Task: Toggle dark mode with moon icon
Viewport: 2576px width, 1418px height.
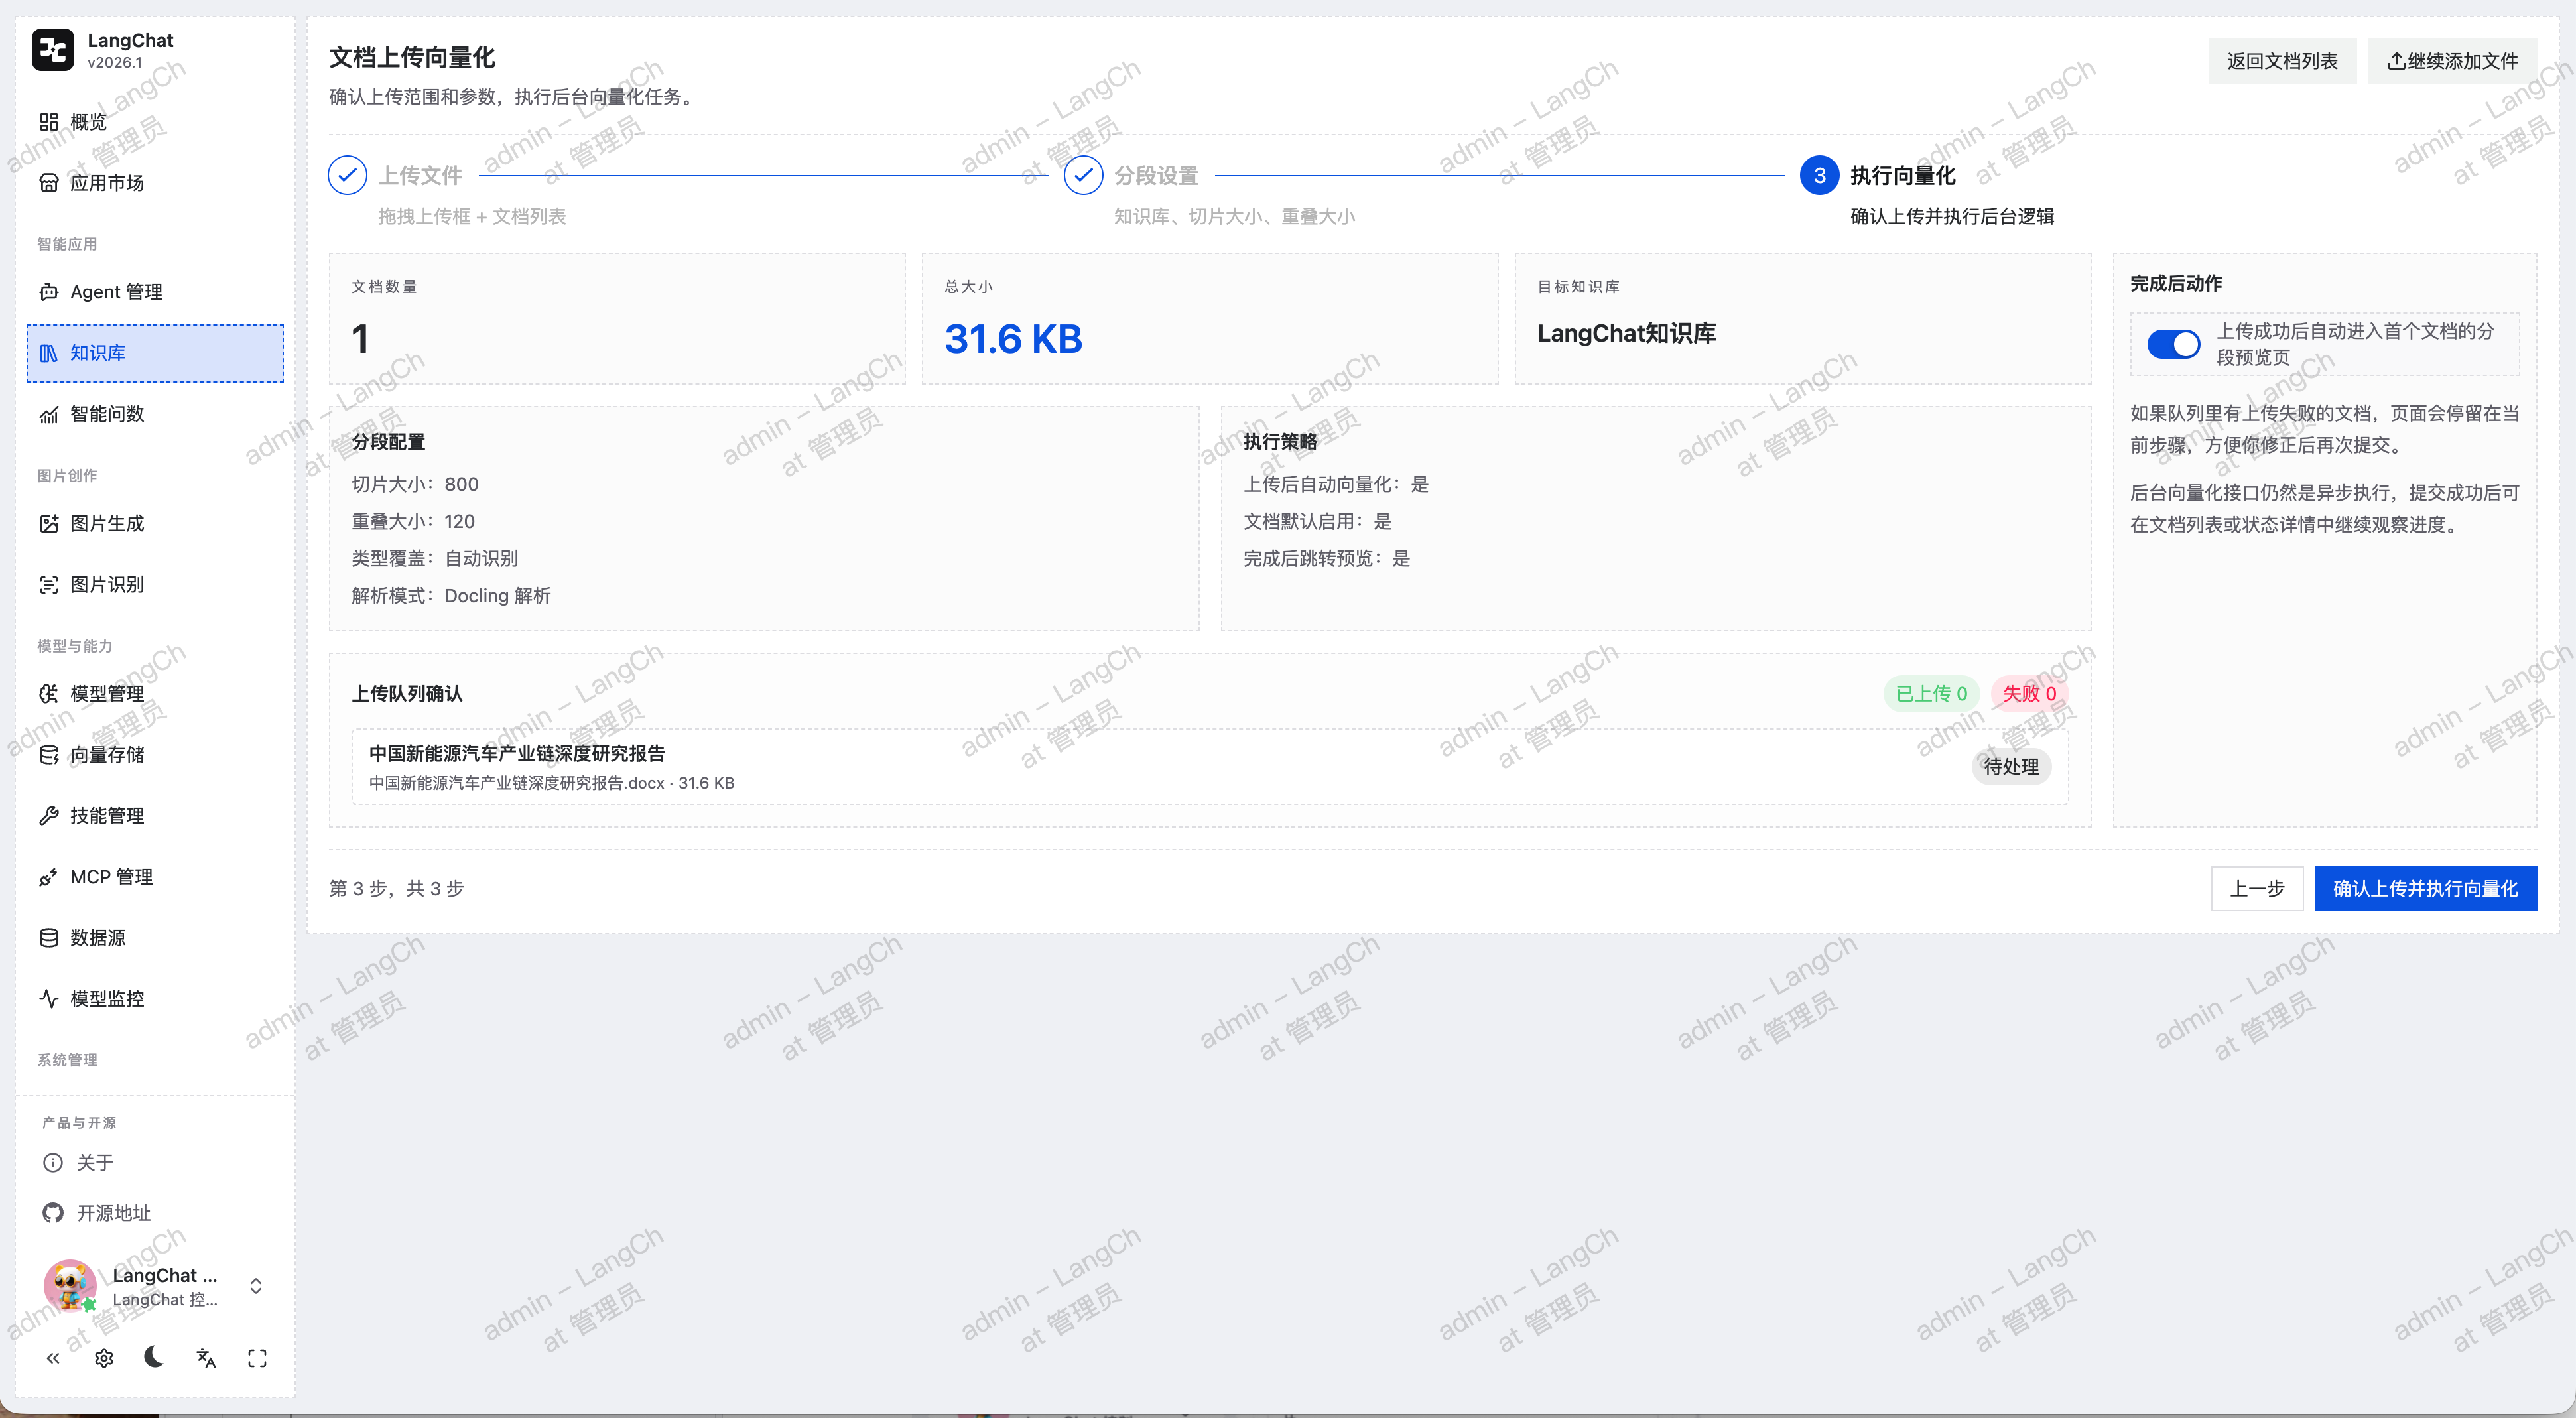Action: click(154, 1357)
